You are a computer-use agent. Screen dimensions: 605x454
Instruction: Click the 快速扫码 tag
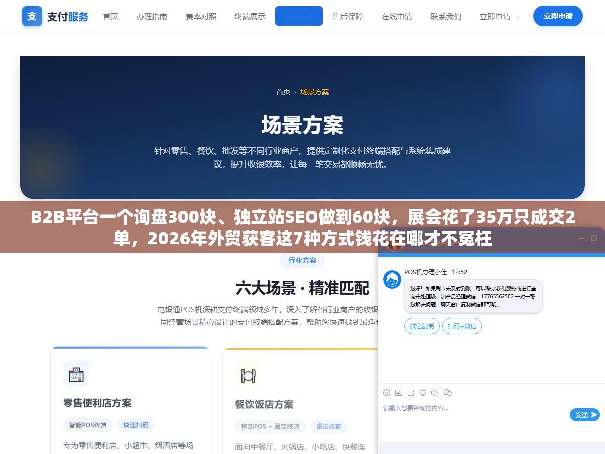(x=136, y=425)
